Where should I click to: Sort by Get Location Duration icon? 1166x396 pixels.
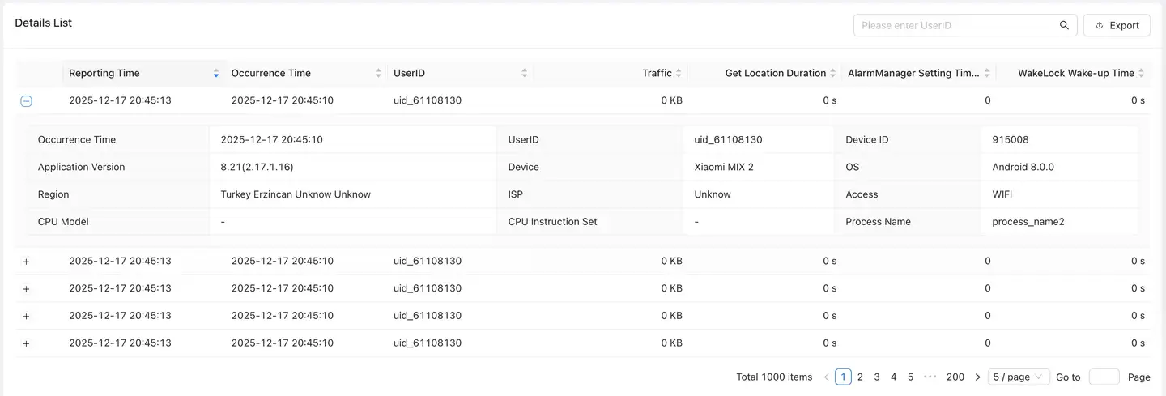tap(833, 74)
